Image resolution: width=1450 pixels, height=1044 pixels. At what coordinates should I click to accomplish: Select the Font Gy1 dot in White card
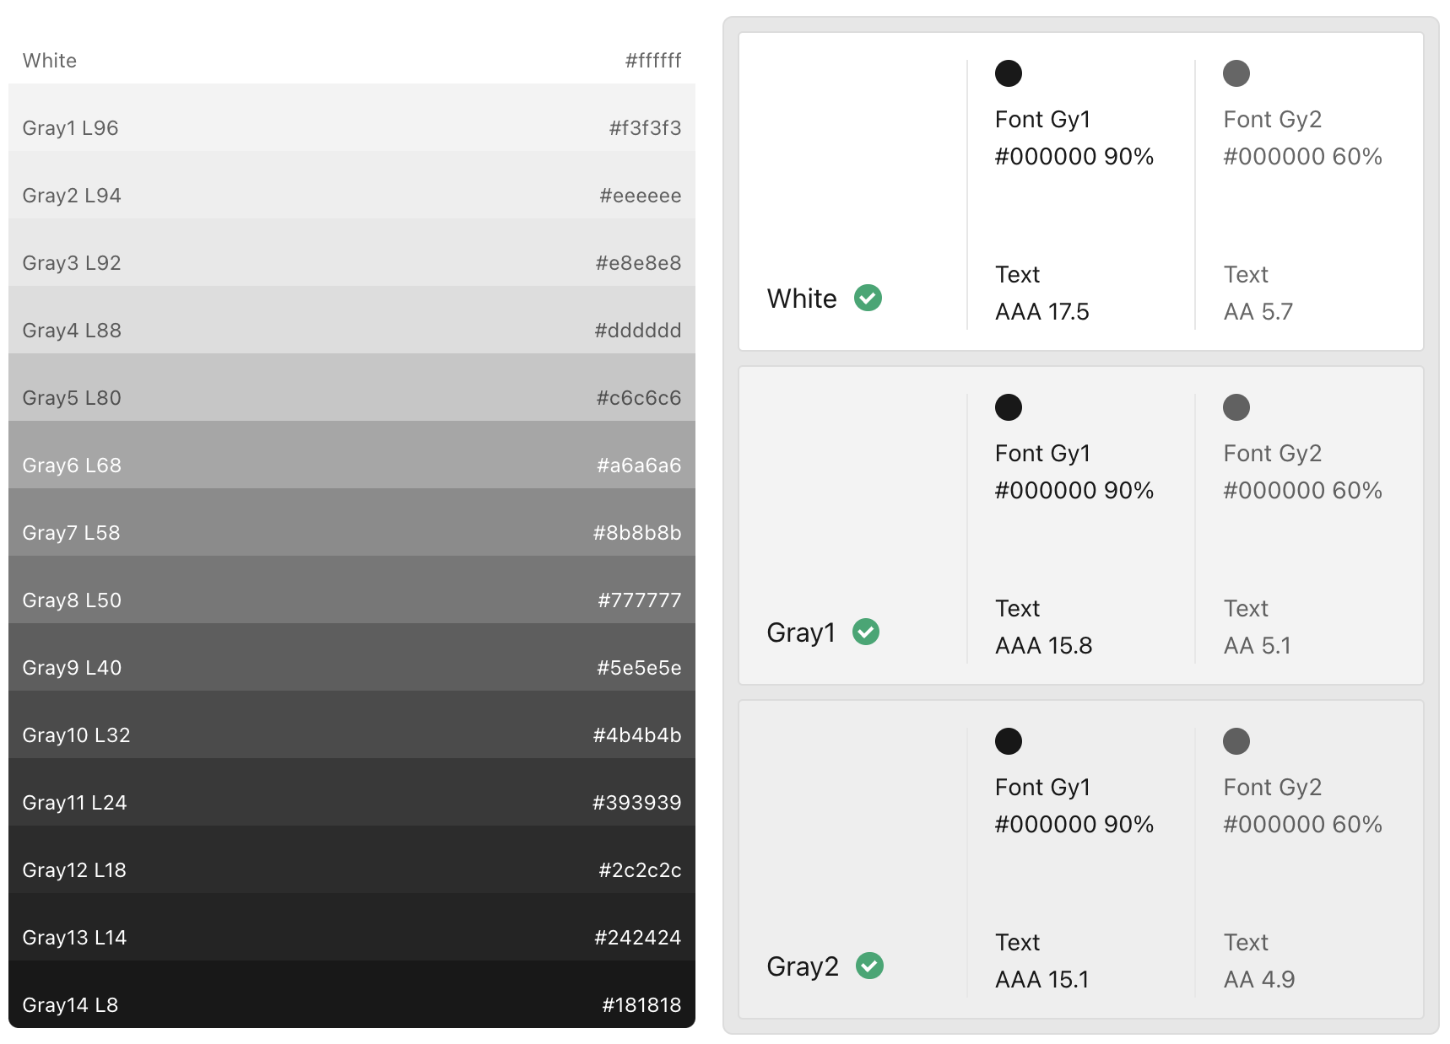click(1009, 73)
